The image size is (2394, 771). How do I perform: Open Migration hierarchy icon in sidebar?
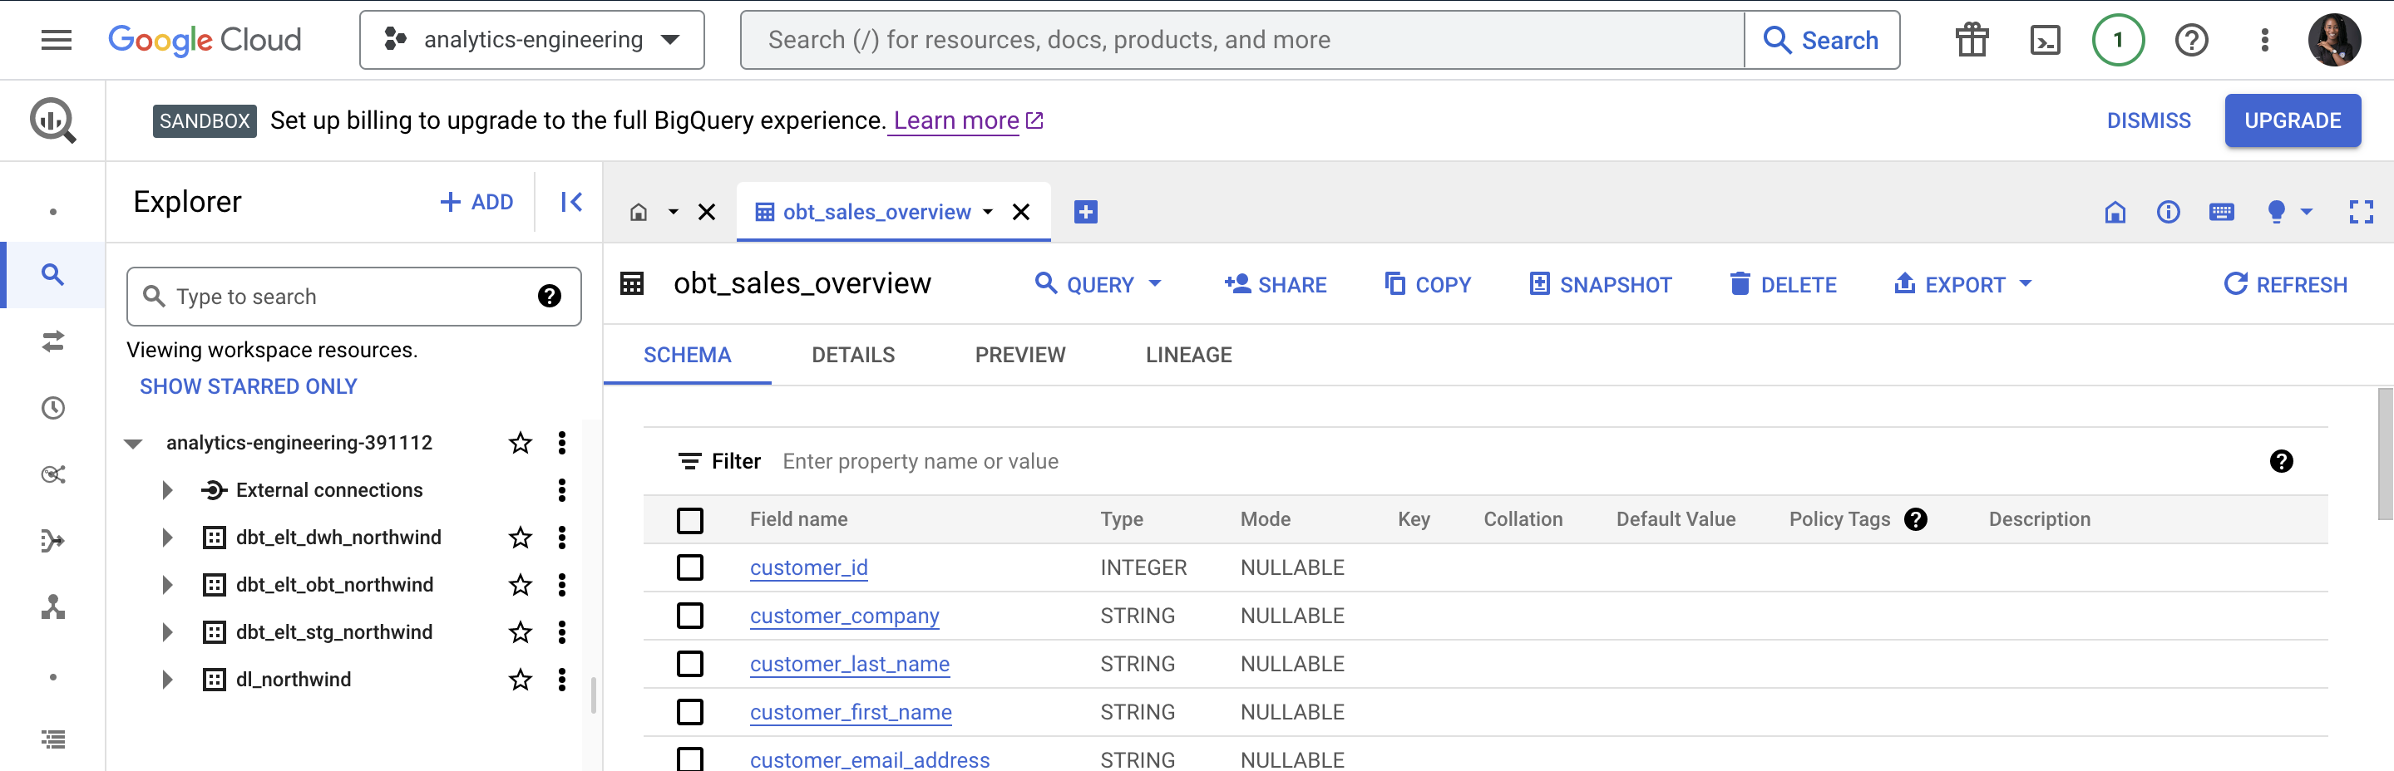tap(53, 607)
